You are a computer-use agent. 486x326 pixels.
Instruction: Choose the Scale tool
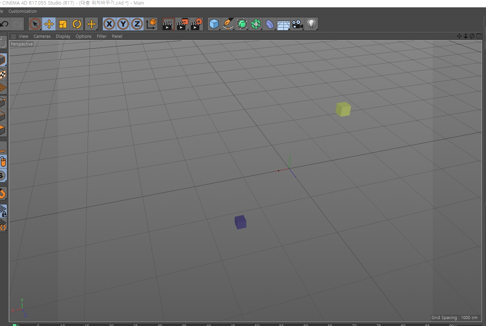[63, 24]
